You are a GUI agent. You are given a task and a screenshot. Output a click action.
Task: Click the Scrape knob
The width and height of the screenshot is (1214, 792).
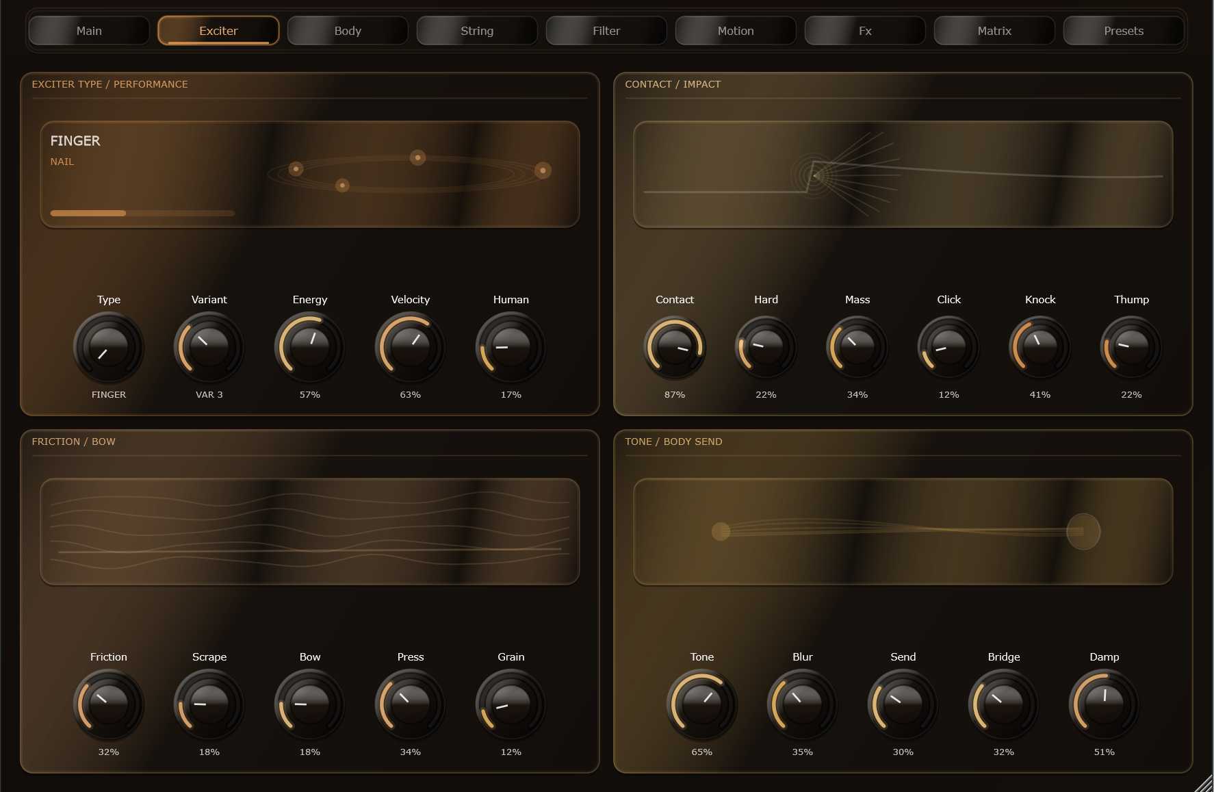coord(209,704)
